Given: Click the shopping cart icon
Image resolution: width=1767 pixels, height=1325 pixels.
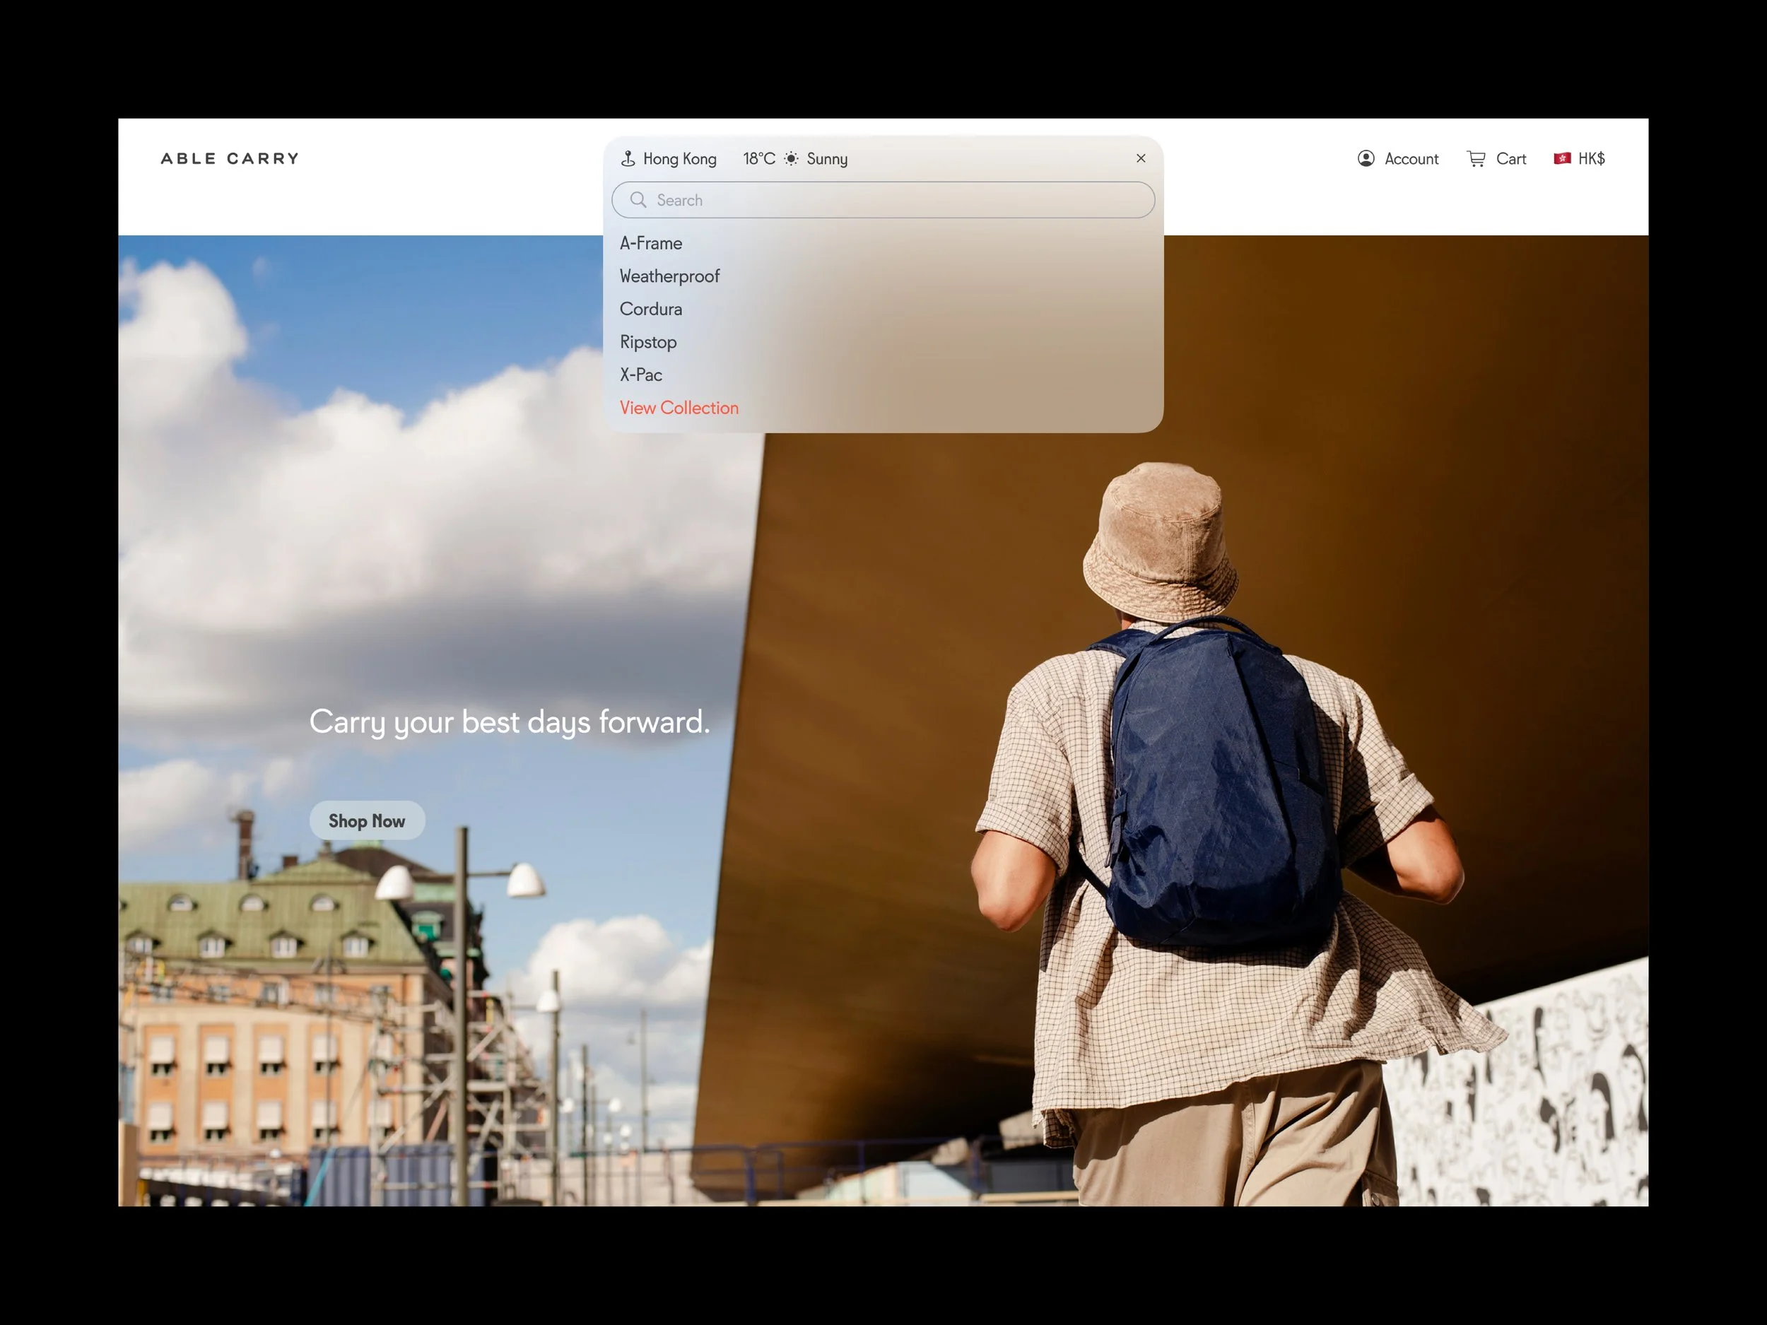Looking at the screenshot, I should pyautogui.click(x=1477, y=159).
